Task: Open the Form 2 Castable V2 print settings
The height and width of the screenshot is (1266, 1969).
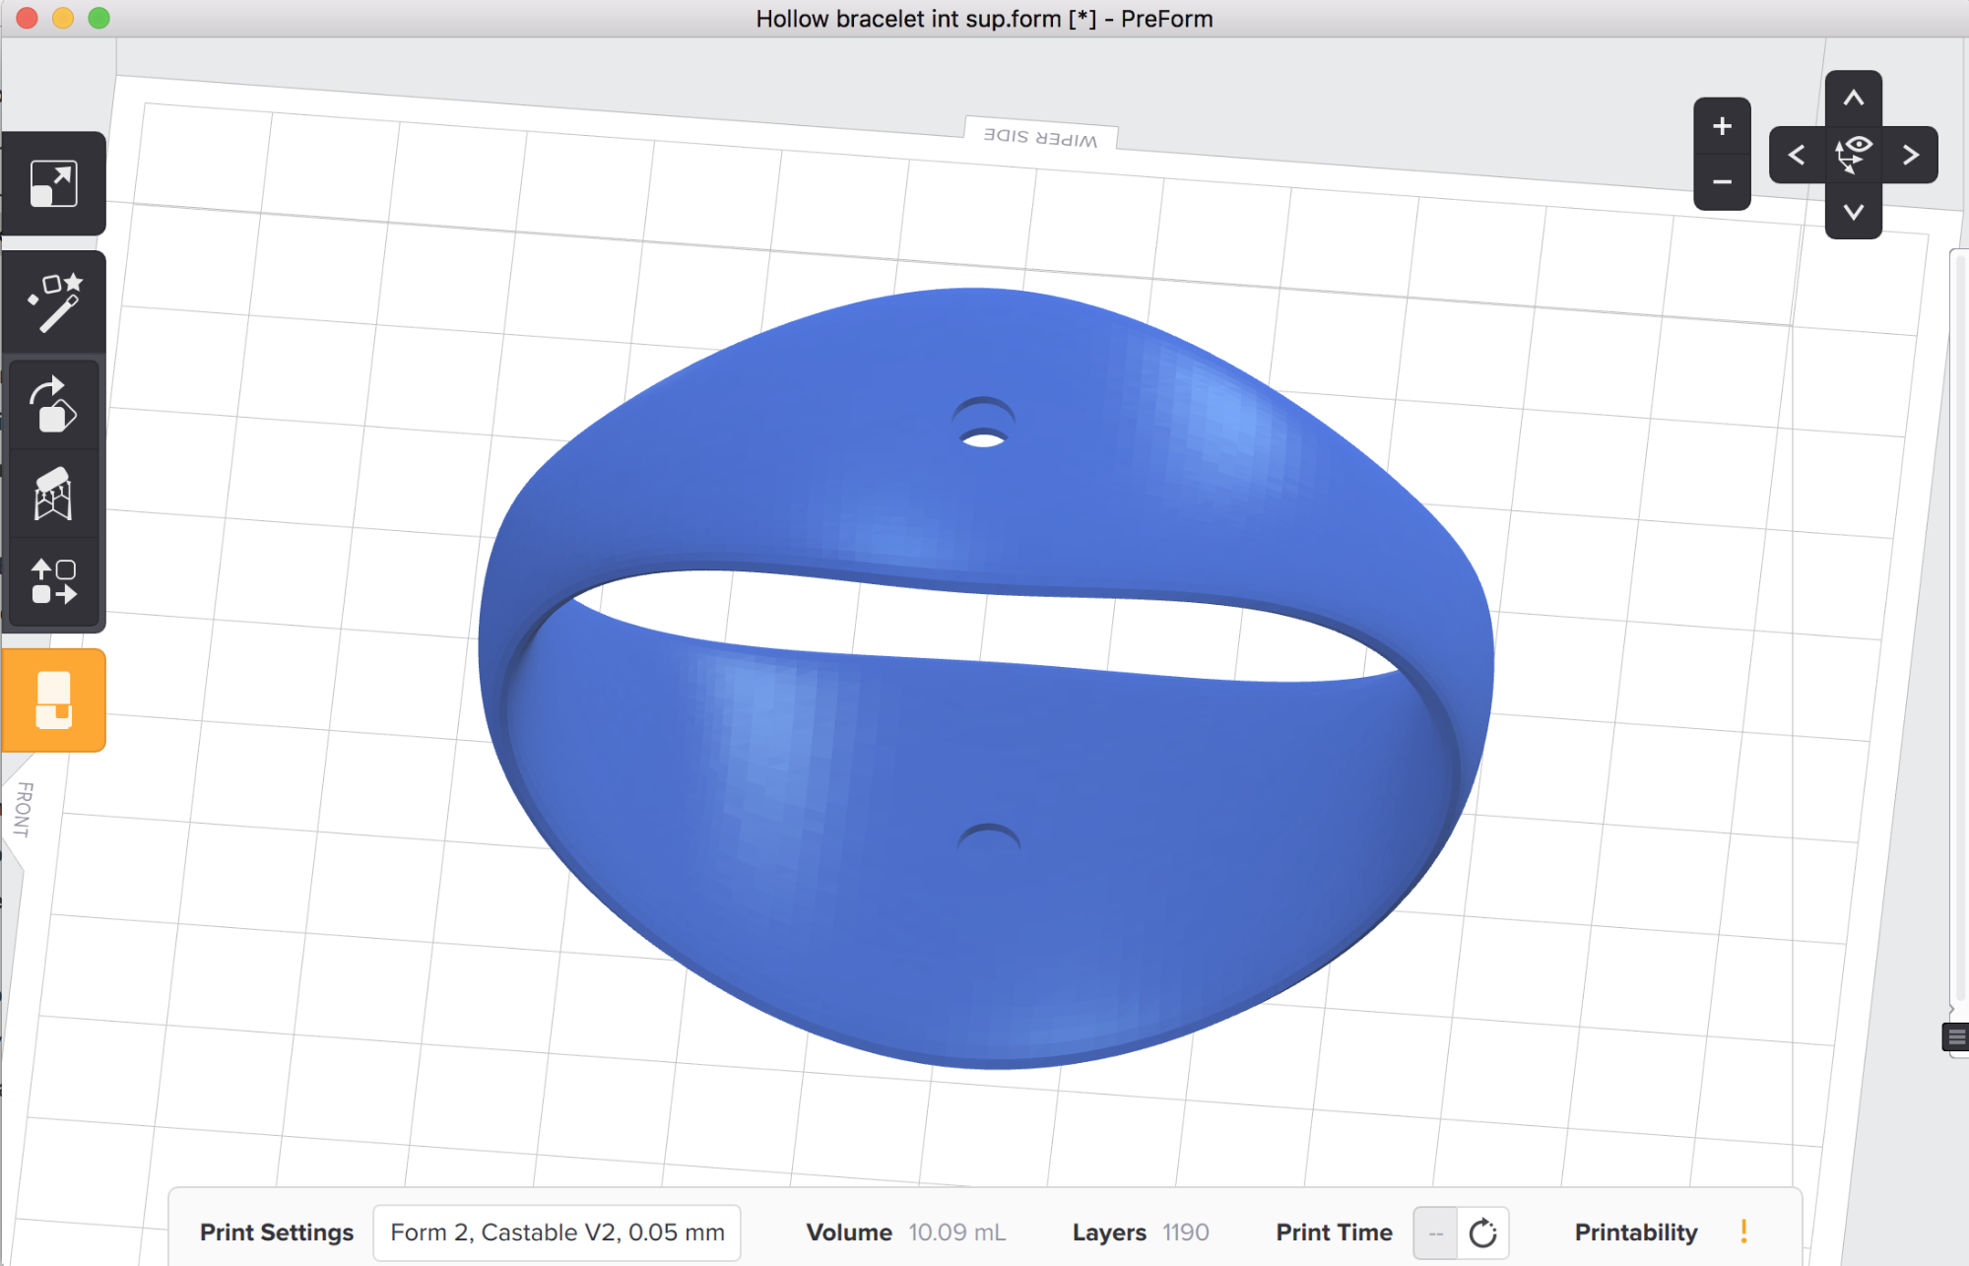Action: (557, 1233)
